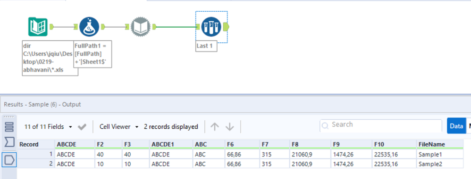The height and width of the screenshot is (179, 471).
Task: Click the Last 1 annotation label
Action: click(206, 47)
